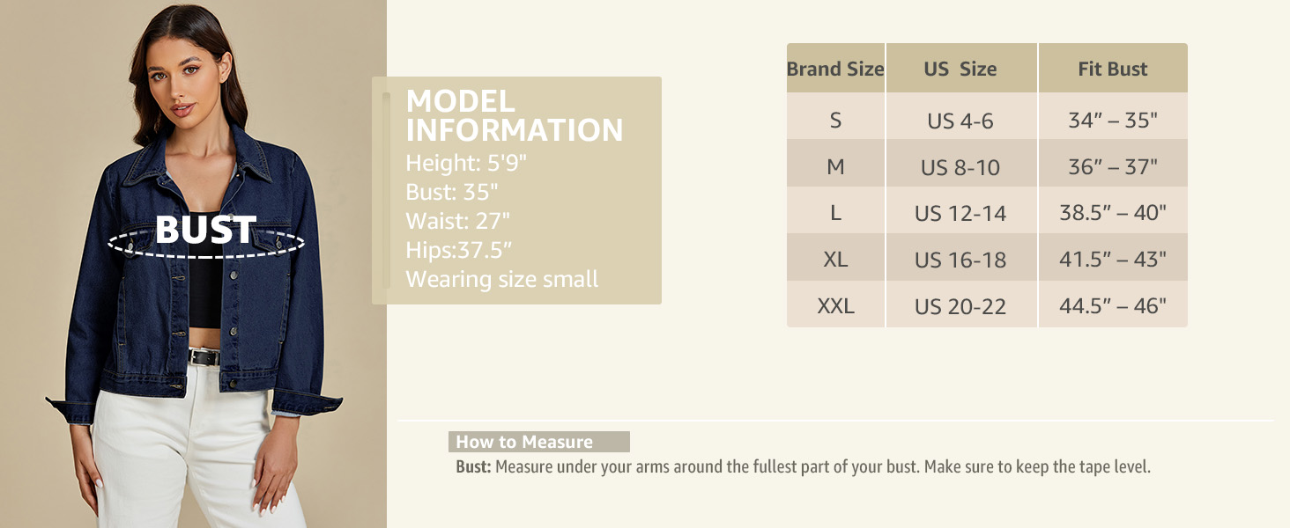Select the XL brand size cell
The image size is (1290, 528).
click(x=835, y=260)
